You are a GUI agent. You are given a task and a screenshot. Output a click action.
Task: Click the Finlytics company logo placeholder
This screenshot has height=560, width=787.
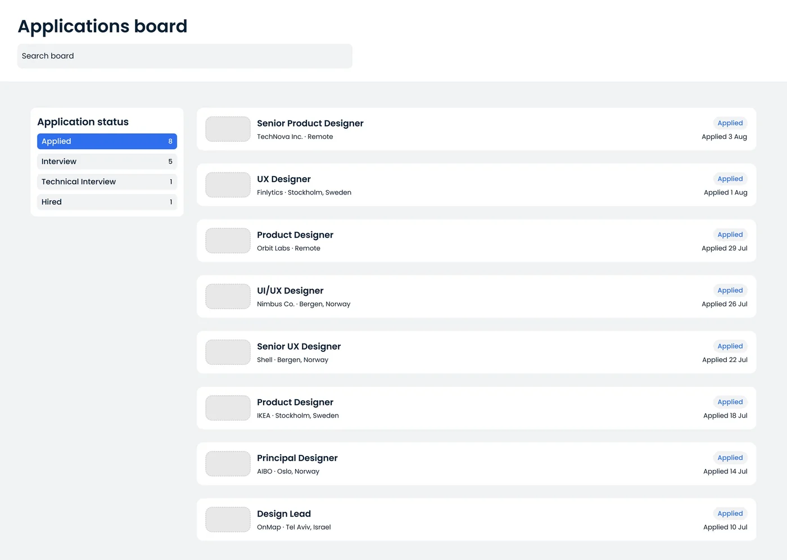228,185
